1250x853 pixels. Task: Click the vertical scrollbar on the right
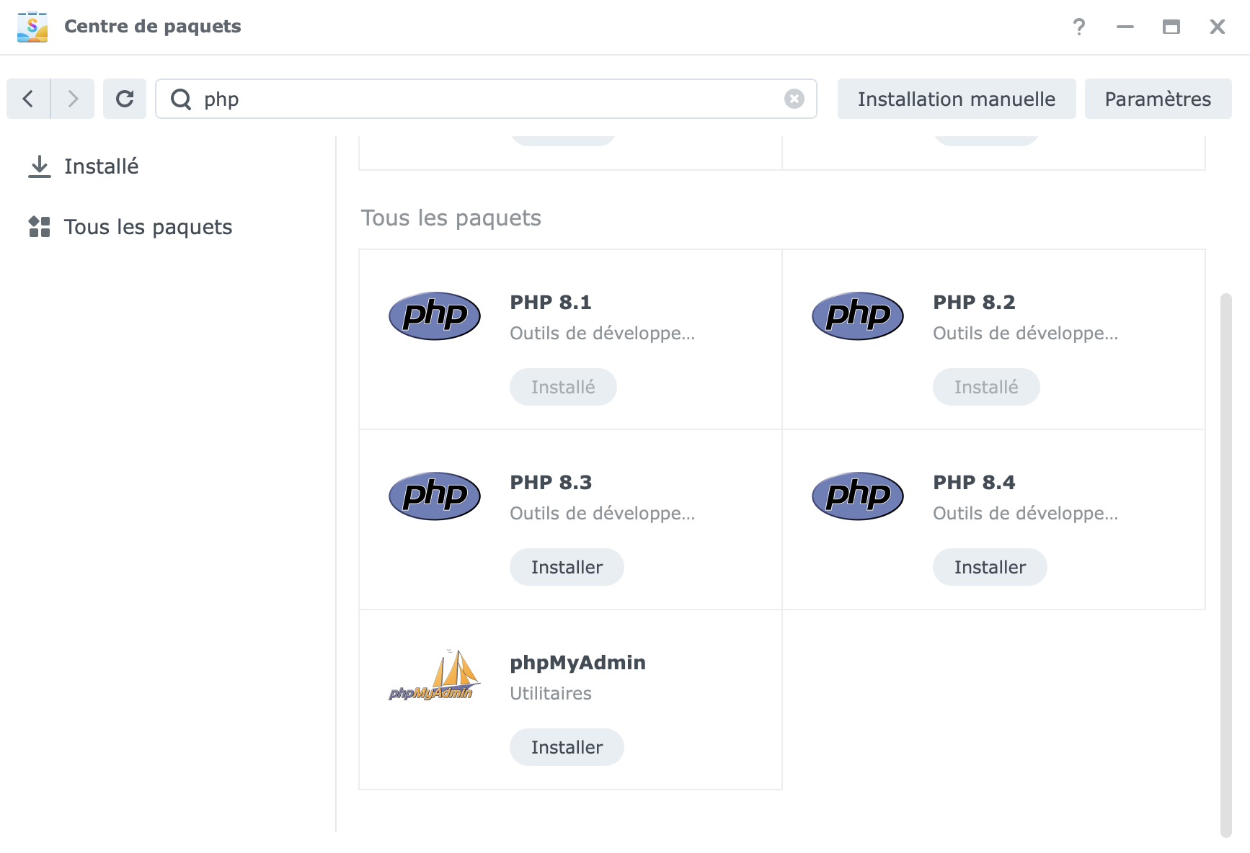click(x=1225, y=562)
